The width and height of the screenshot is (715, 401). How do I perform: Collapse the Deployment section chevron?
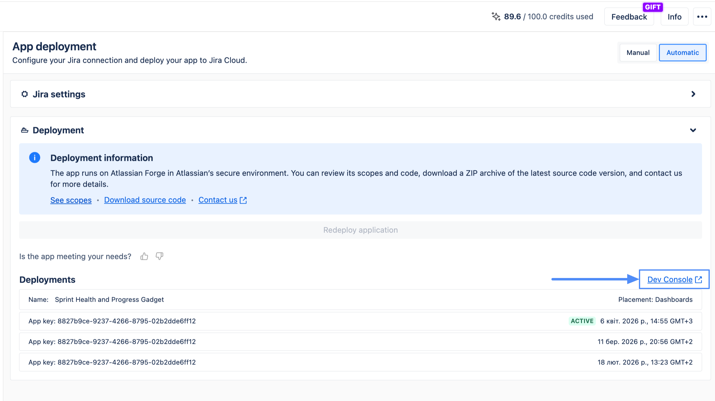point(693,130)
